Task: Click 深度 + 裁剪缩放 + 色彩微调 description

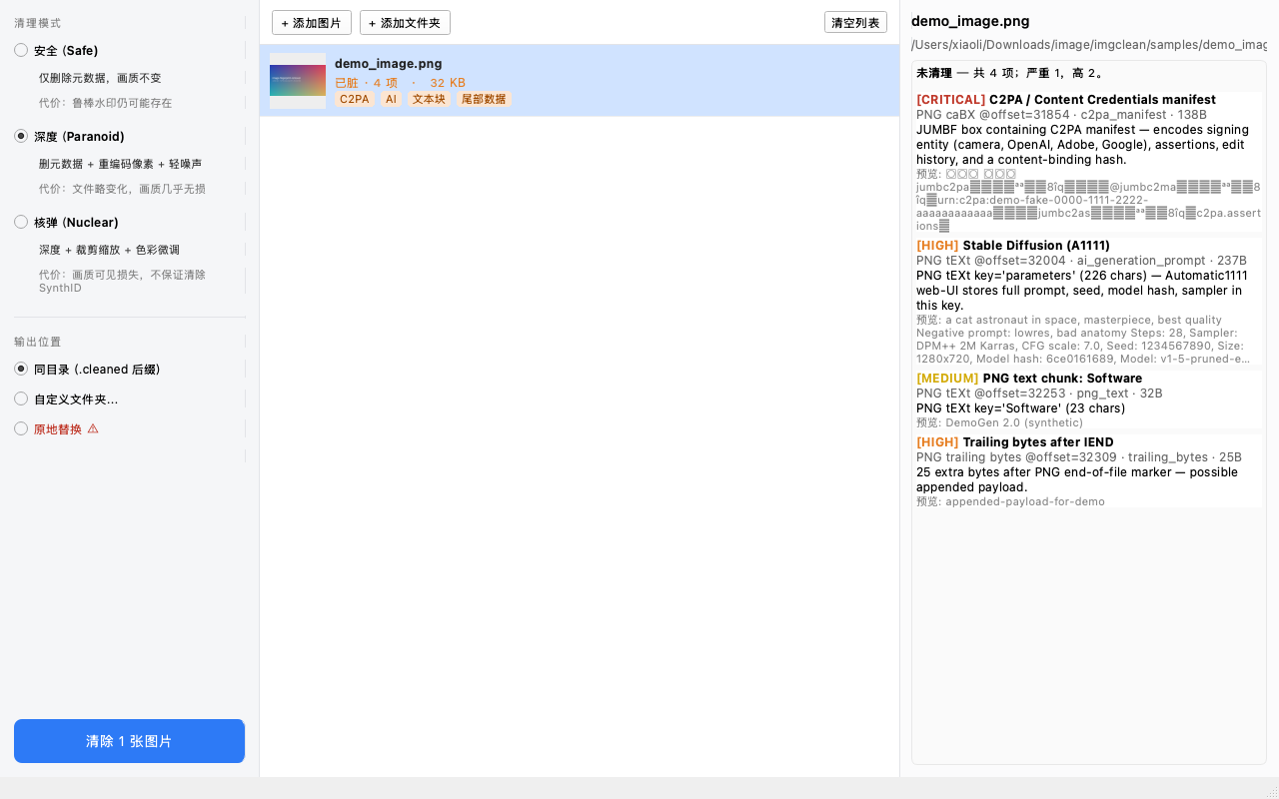Action: click(x=110, y=250)
